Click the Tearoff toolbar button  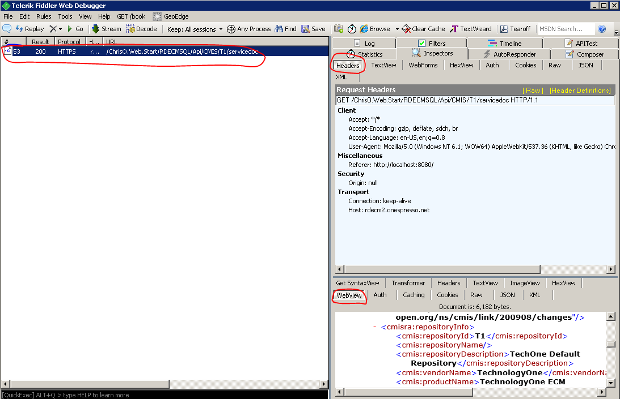[x=515, y=29]
